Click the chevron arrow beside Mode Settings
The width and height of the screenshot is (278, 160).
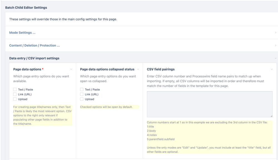point(275,33)
